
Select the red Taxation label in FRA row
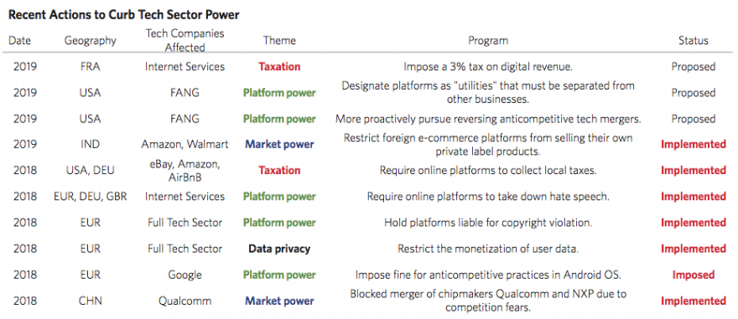(279, 67)
